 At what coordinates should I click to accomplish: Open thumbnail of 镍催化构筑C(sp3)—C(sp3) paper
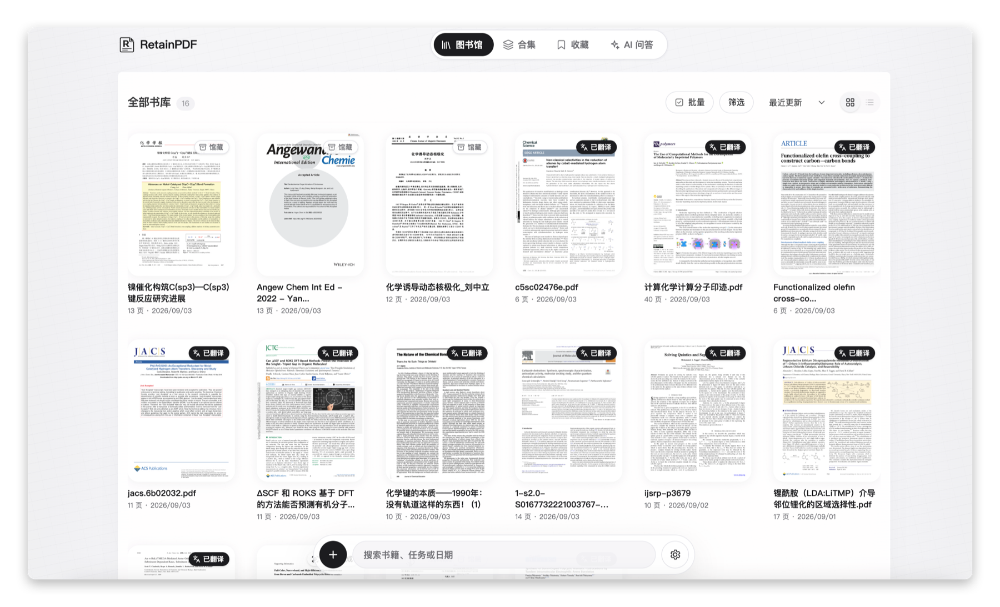[181, 205]
